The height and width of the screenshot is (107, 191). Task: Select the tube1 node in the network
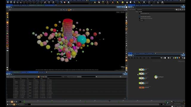[141, 74]
